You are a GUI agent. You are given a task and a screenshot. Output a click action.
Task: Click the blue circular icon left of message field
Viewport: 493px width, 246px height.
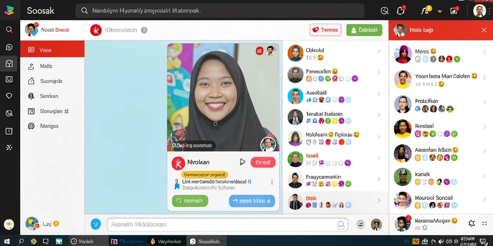96,224
